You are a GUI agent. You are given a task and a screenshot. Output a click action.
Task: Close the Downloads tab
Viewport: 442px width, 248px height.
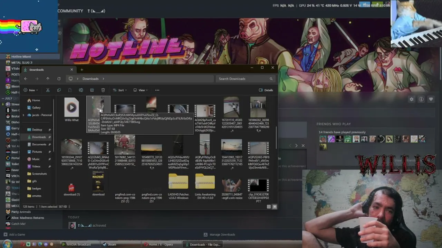pos(71,70)
